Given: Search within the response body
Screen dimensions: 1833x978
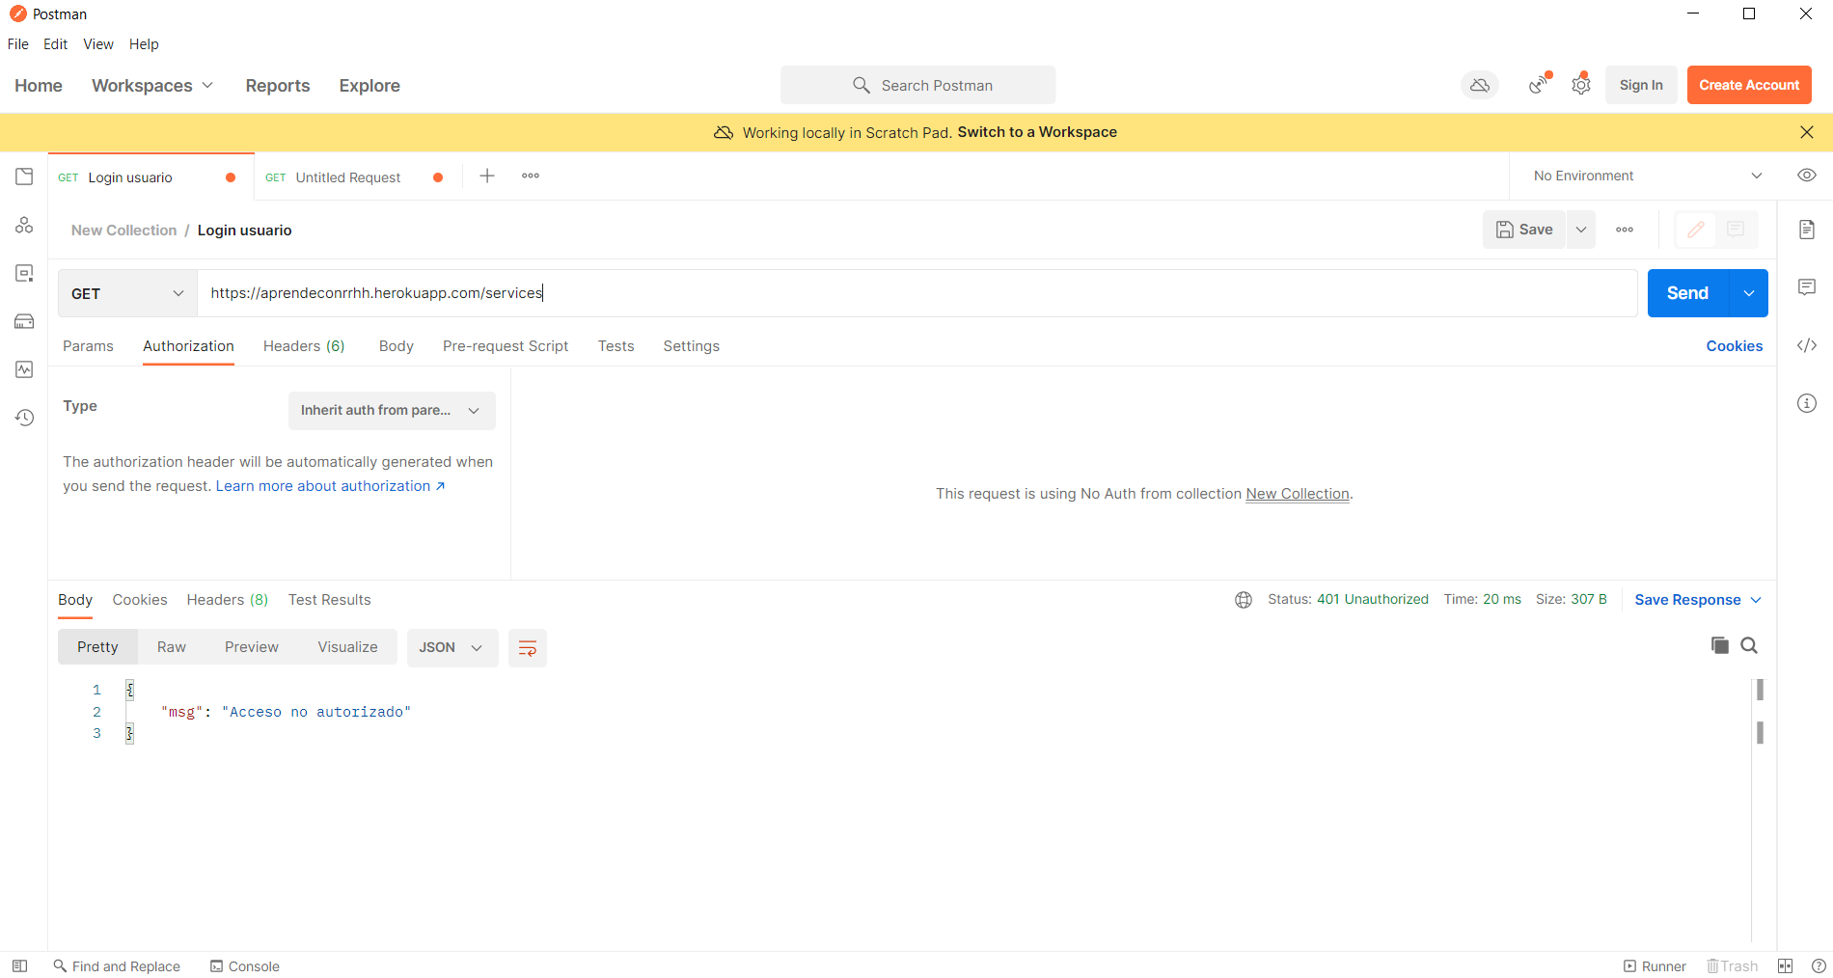Looking at the screenshot, I should pos(1750,645).
